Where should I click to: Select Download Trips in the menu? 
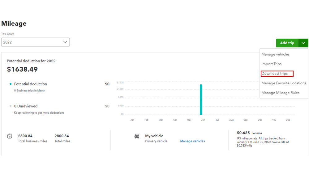pos(275,74)
